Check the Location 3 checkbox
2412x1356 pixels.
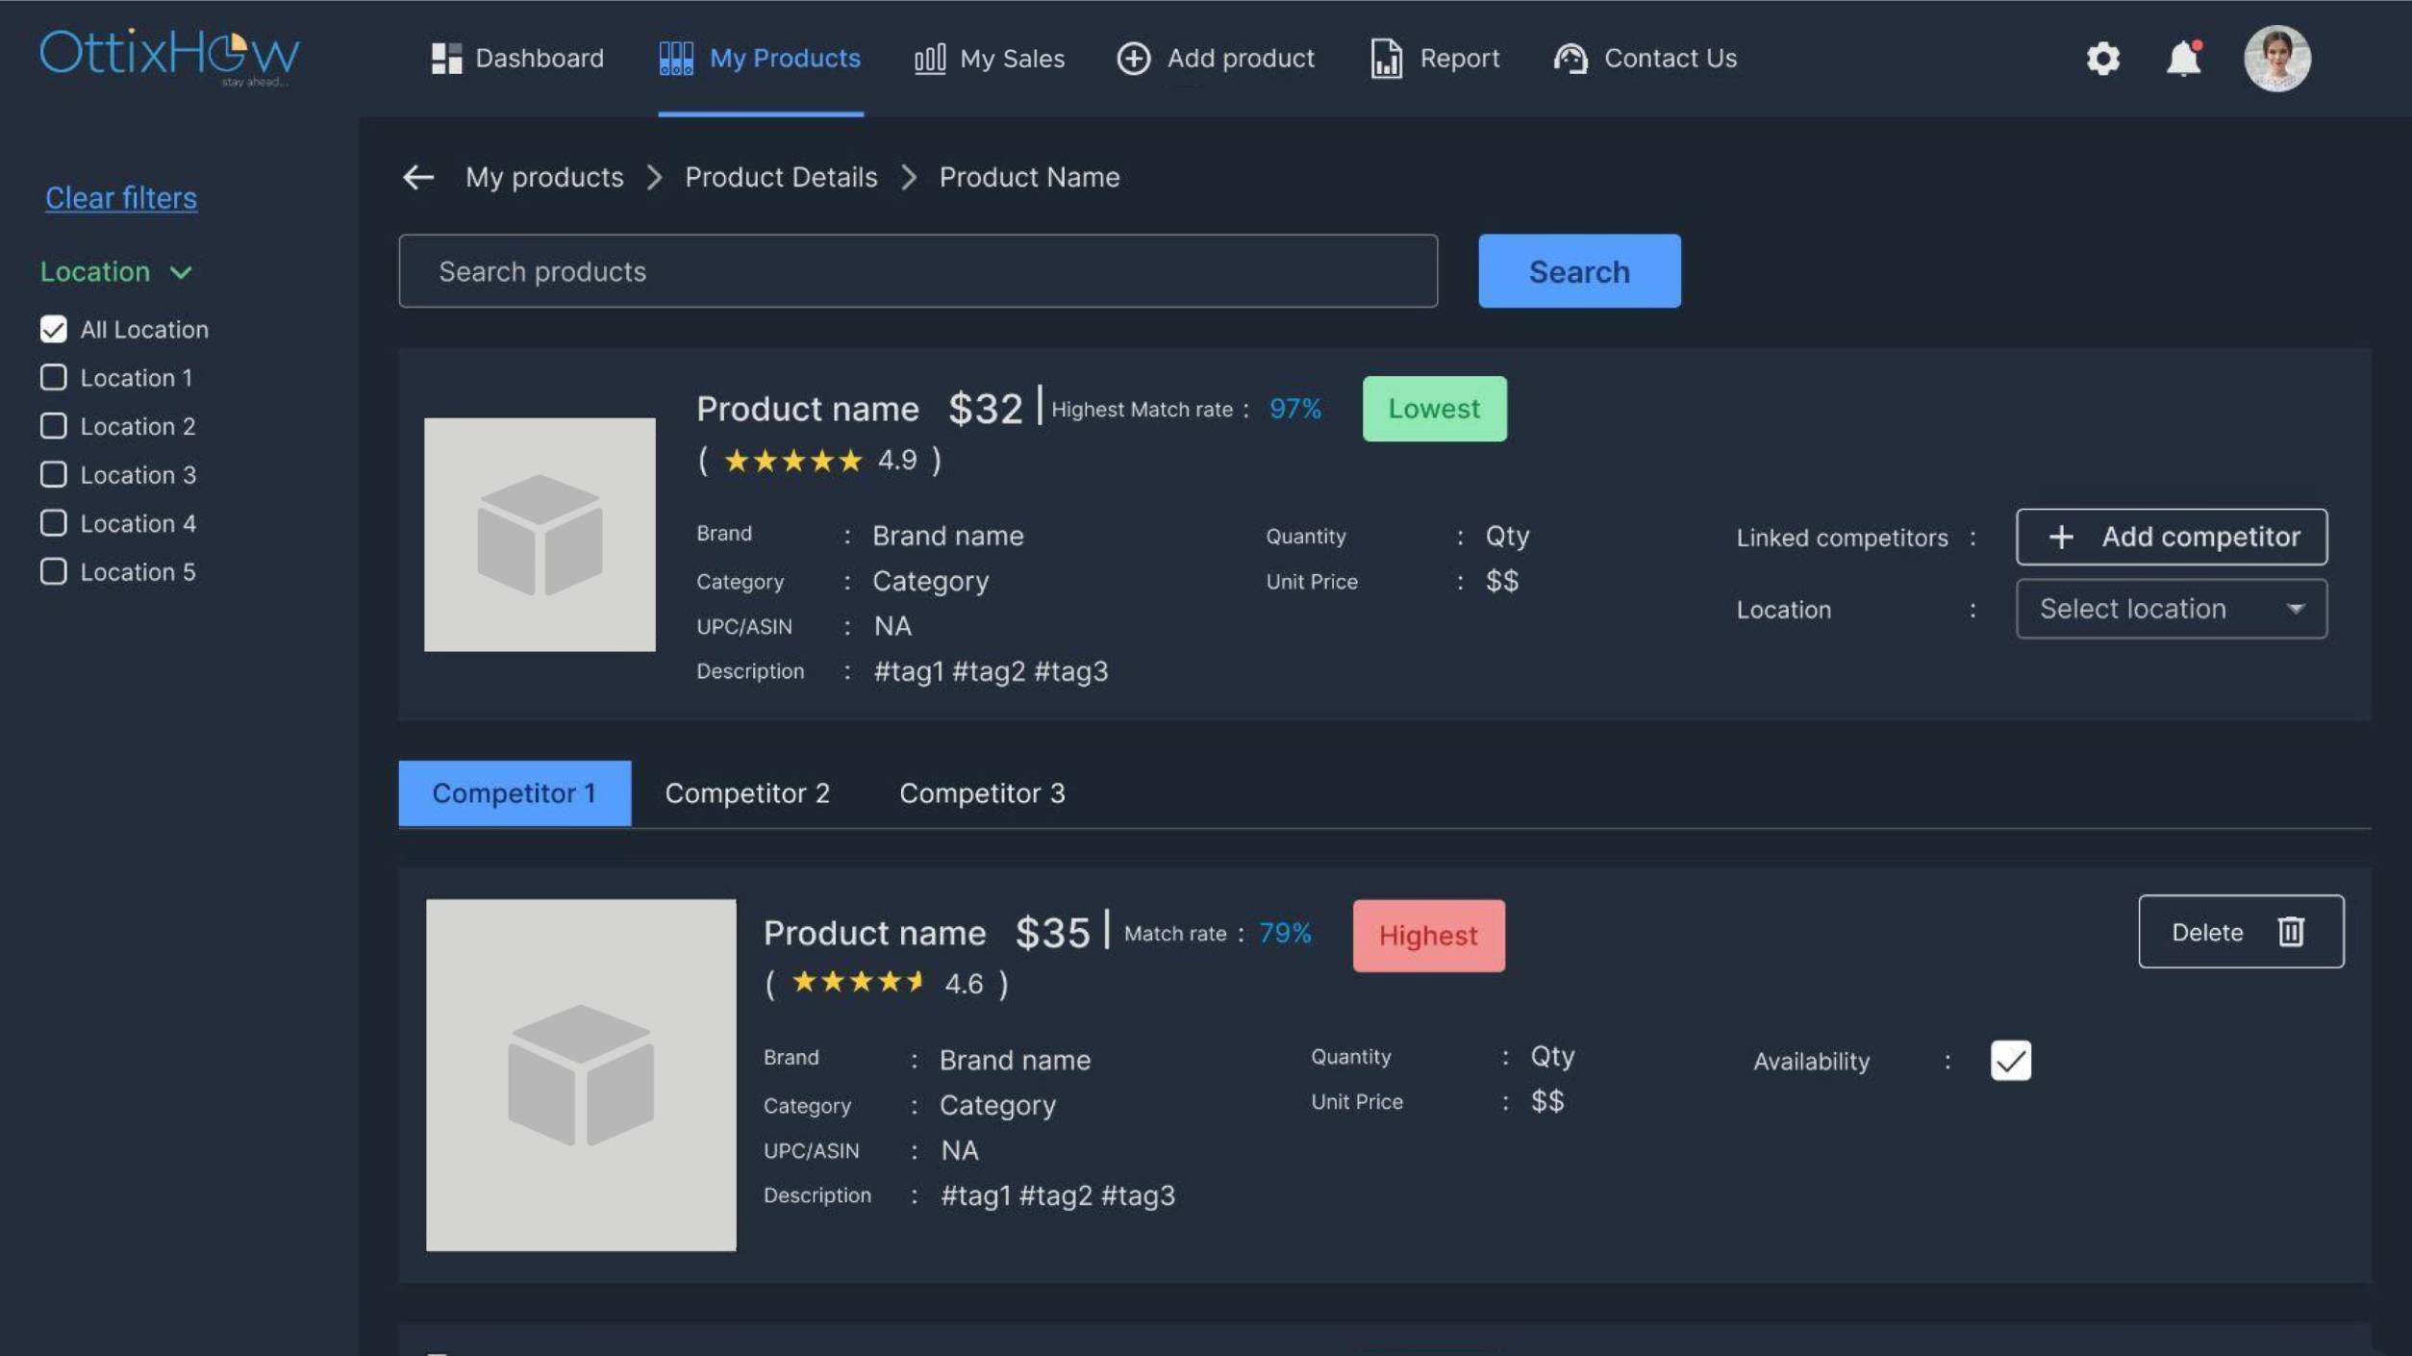[x=54, y=474]
